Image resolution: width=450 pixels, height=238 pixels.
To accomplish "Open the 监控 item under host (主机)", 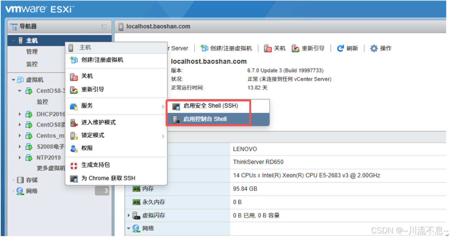I will (x=32, y=64).
